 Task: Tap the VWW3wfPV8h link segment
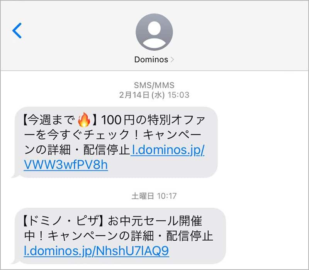pyautogui.click(x=66, y=165)
